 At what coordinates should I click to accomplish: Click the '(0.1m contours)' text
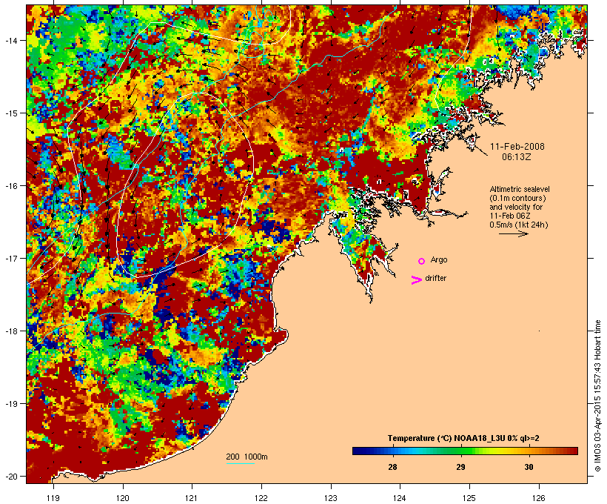[517, 198]
